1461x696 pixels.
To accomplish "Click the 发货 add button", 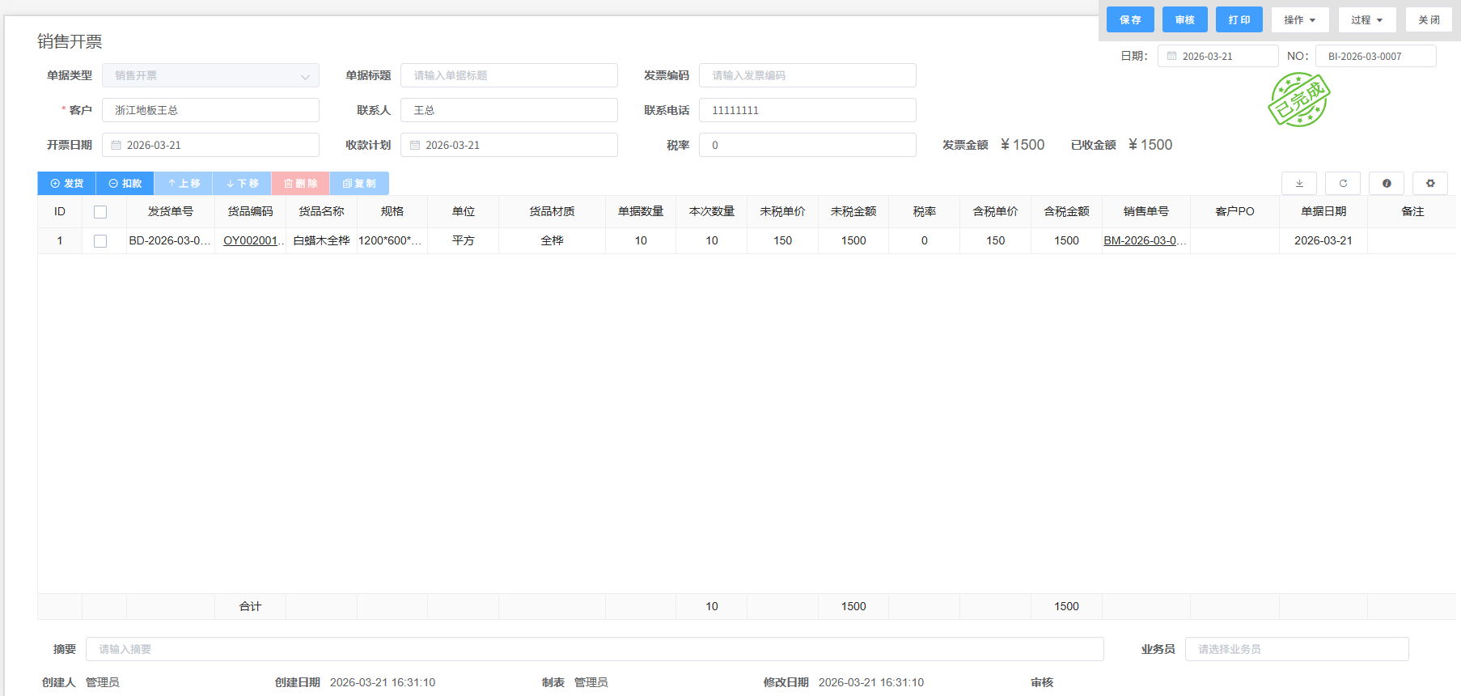I will (x=67, y=184).
